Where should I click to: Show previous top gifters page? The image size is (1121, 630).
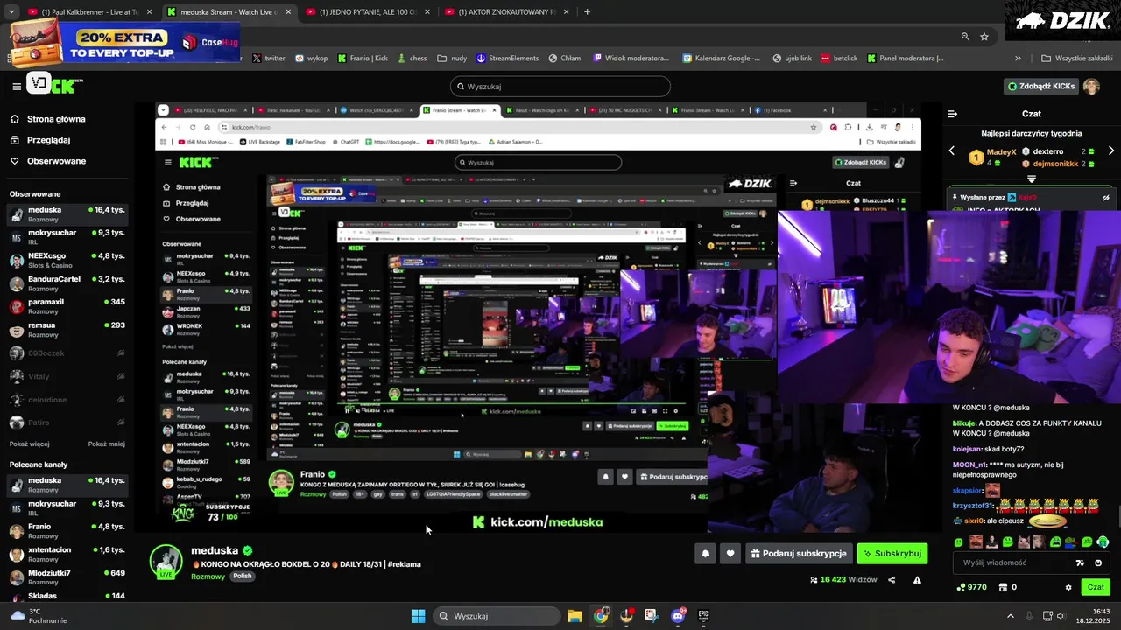(x=952, y=151)
